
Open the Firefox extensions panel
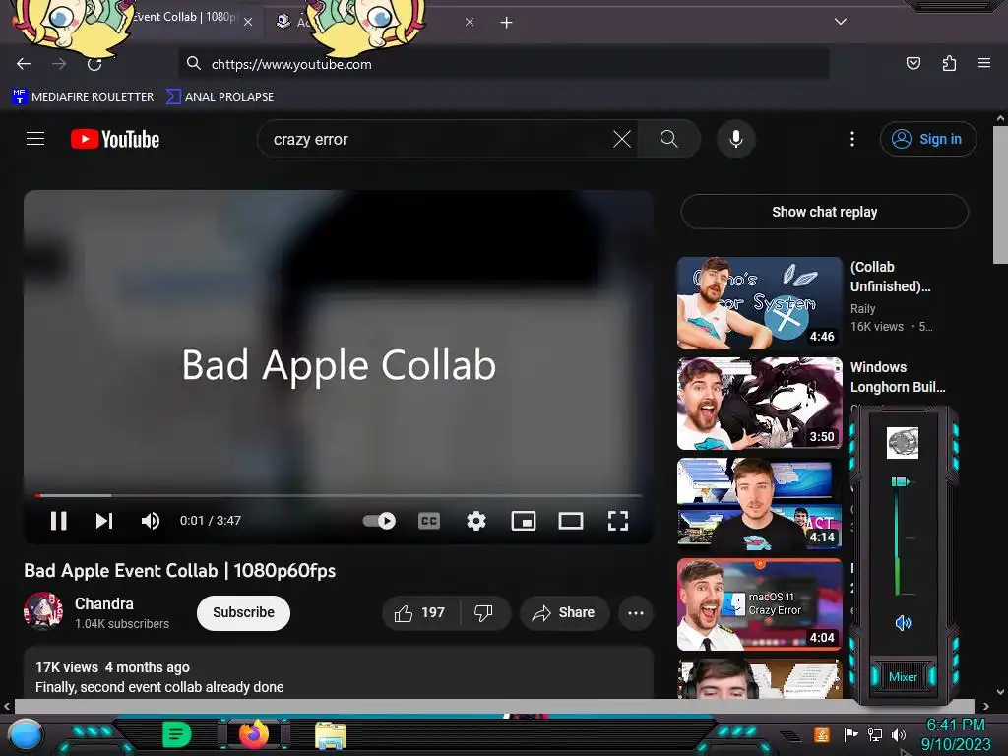pos(949,63)
